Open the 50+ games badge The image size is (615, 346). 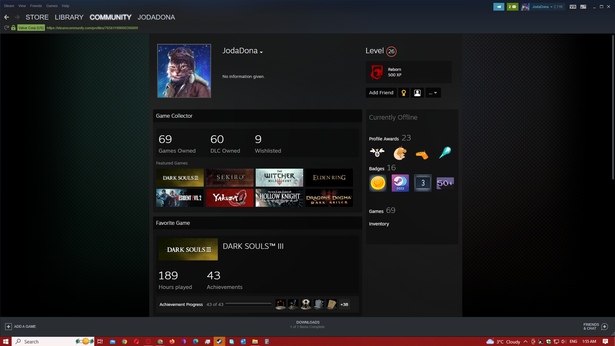[445, 183]
